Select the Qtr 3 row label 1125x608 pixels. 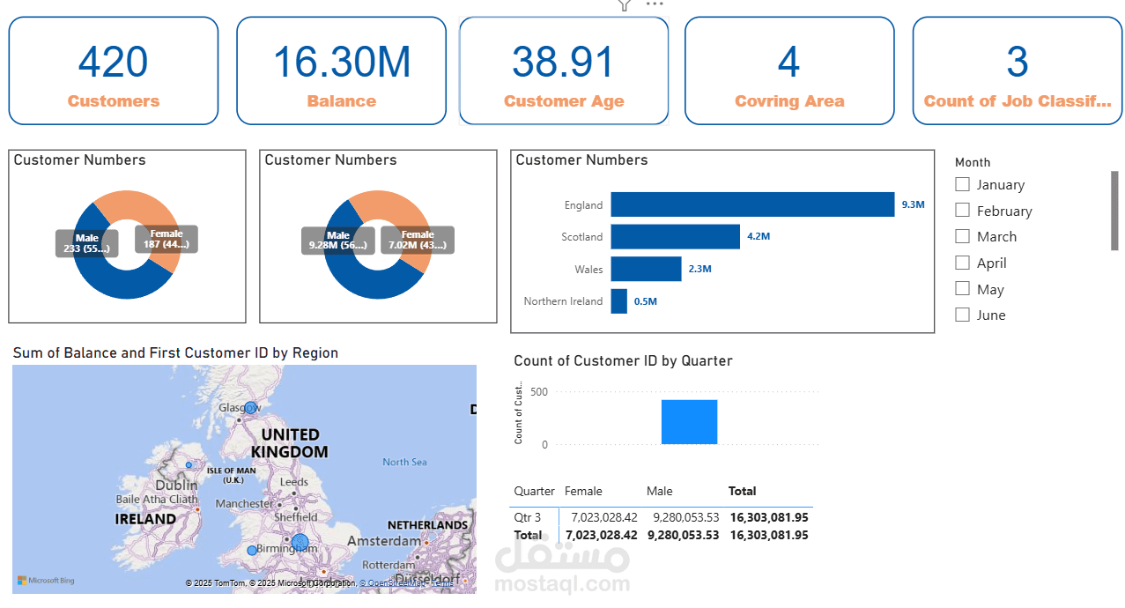[528, 518]
